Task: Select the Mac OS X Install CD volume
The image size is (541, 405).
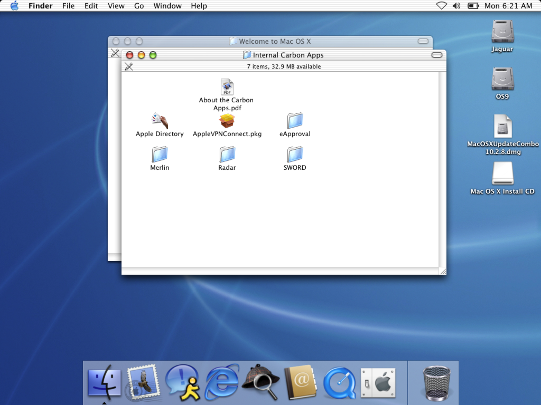Action: [x=503, y=173]
